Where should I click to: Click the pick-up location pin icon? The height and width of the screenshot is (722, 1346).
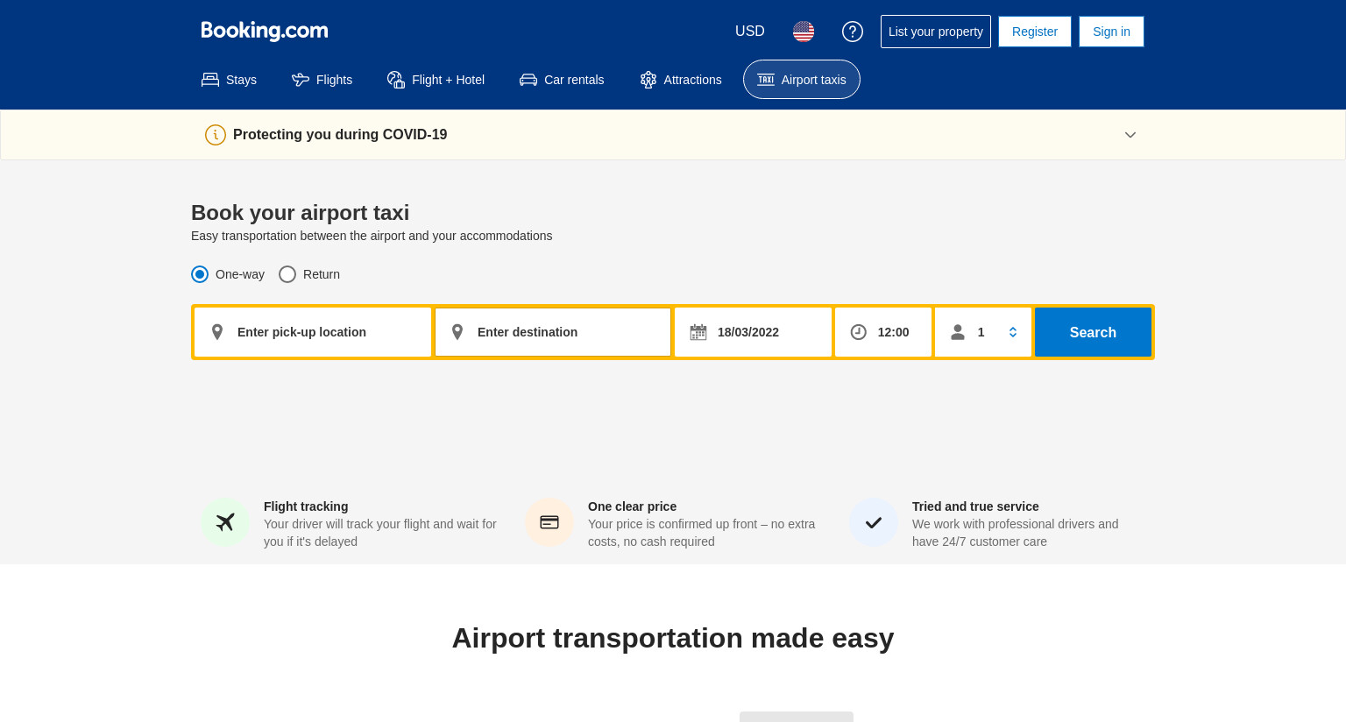(x=217, y=332)
